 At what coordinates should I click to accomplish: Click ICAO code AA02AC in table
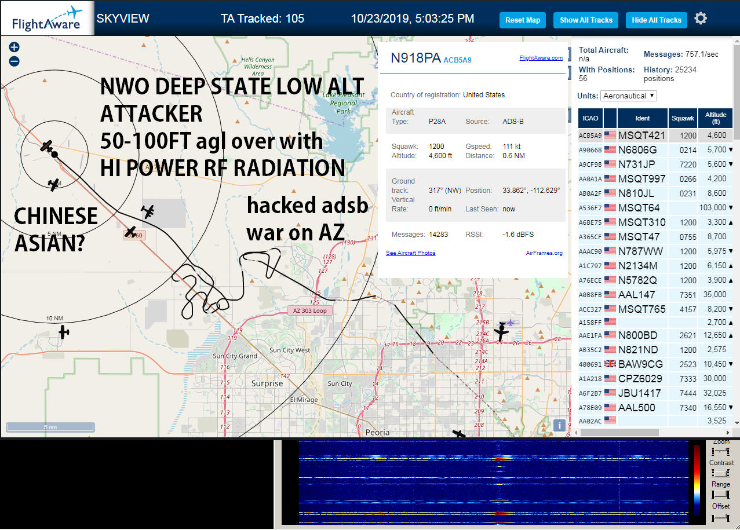point(590,421)
